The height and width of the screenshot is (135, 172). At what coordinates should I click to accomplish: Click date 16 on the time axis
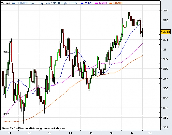tap(111, 133)
